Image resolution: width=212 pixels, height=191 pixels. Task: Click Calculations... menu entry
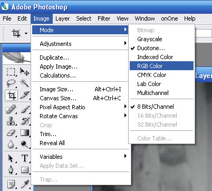pos(80,75)
